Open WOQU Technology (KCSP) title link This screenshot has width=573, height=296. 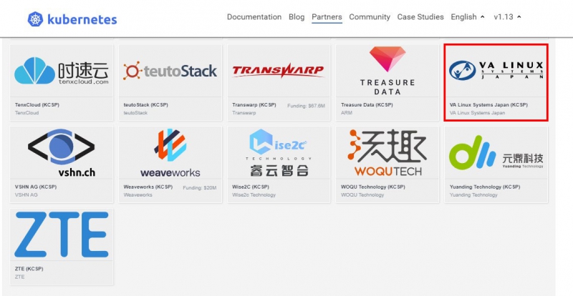372,187
